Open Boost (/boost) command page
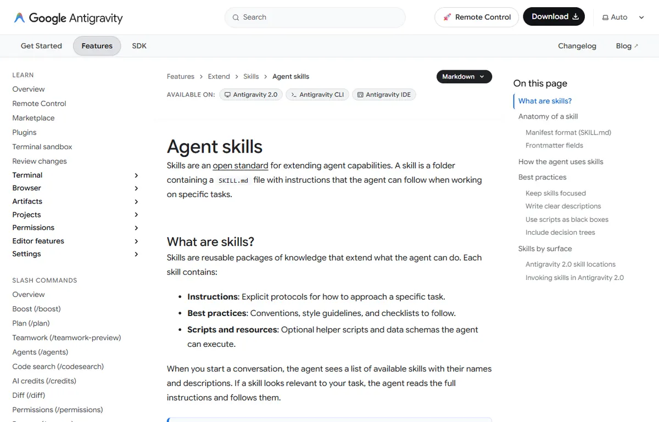659x422 pixels. [x=37, y=309]
